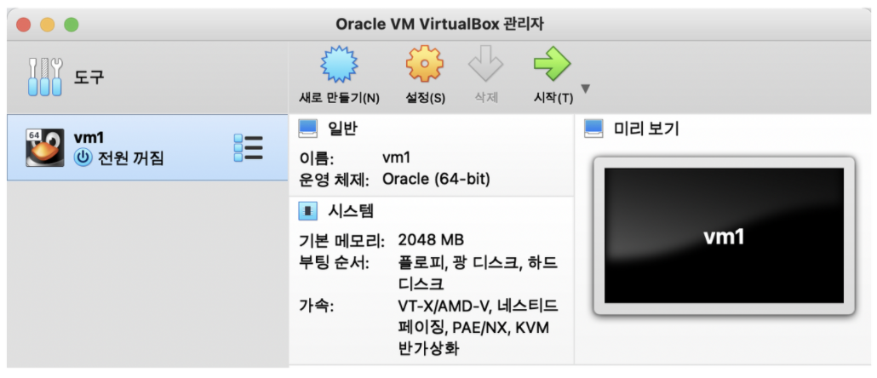Screen dimensions: 877x378
Task: Click the 2048 MB memory value
Action: click(431, 240)
